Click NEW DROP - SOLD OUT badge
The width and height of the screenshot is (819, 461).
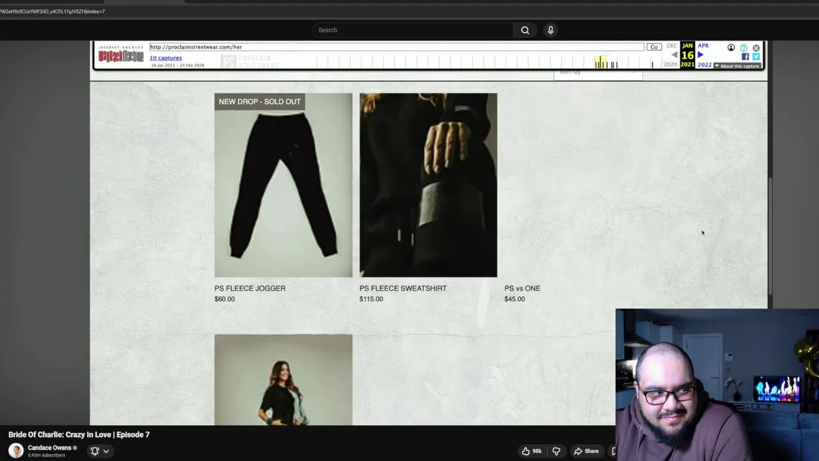(x=260, y=102)
